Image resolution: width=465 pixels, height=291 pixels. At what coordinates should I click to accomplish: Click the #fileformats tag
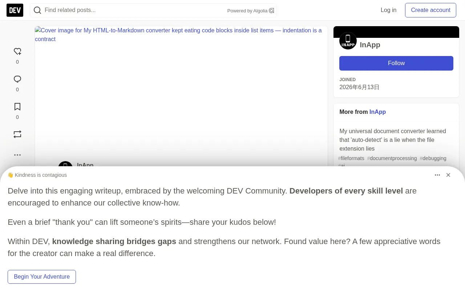(351, 158)
